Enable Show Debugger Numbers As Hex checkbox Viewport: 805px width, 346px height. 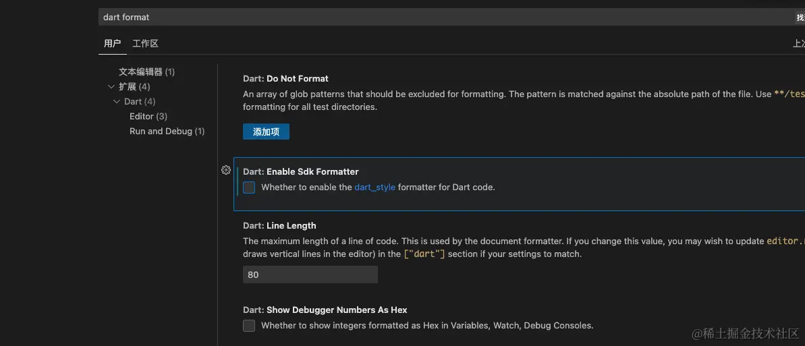tap(249, 326)
